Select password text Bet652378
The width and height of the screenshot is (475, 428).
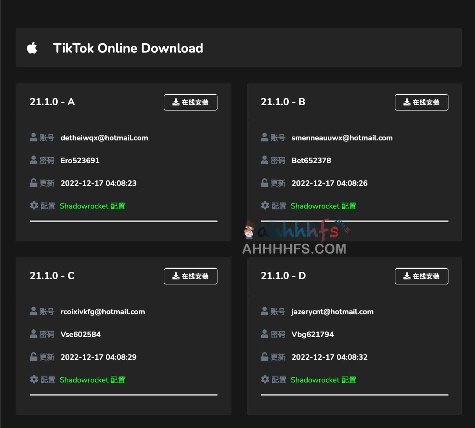311,161
